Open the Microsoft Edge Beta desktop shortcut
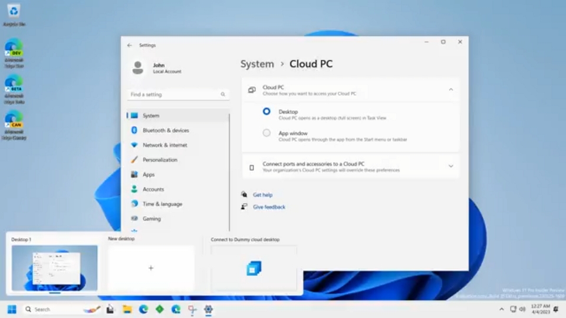 (14, 89)
